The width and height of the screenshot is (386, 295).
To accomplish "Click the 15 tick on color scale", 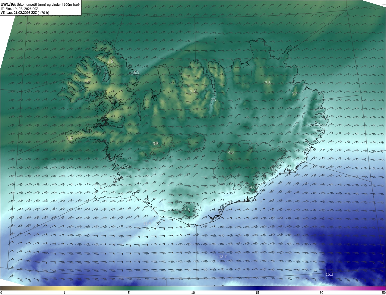I will click(257, 293).
